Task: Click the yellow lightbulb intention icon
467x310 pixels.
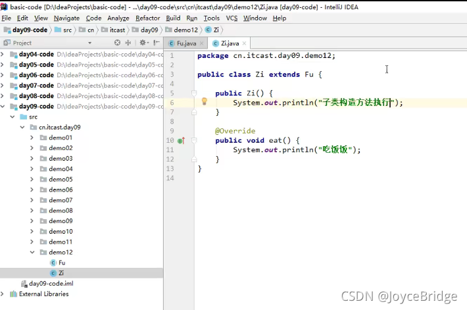Action: point(205,101)
